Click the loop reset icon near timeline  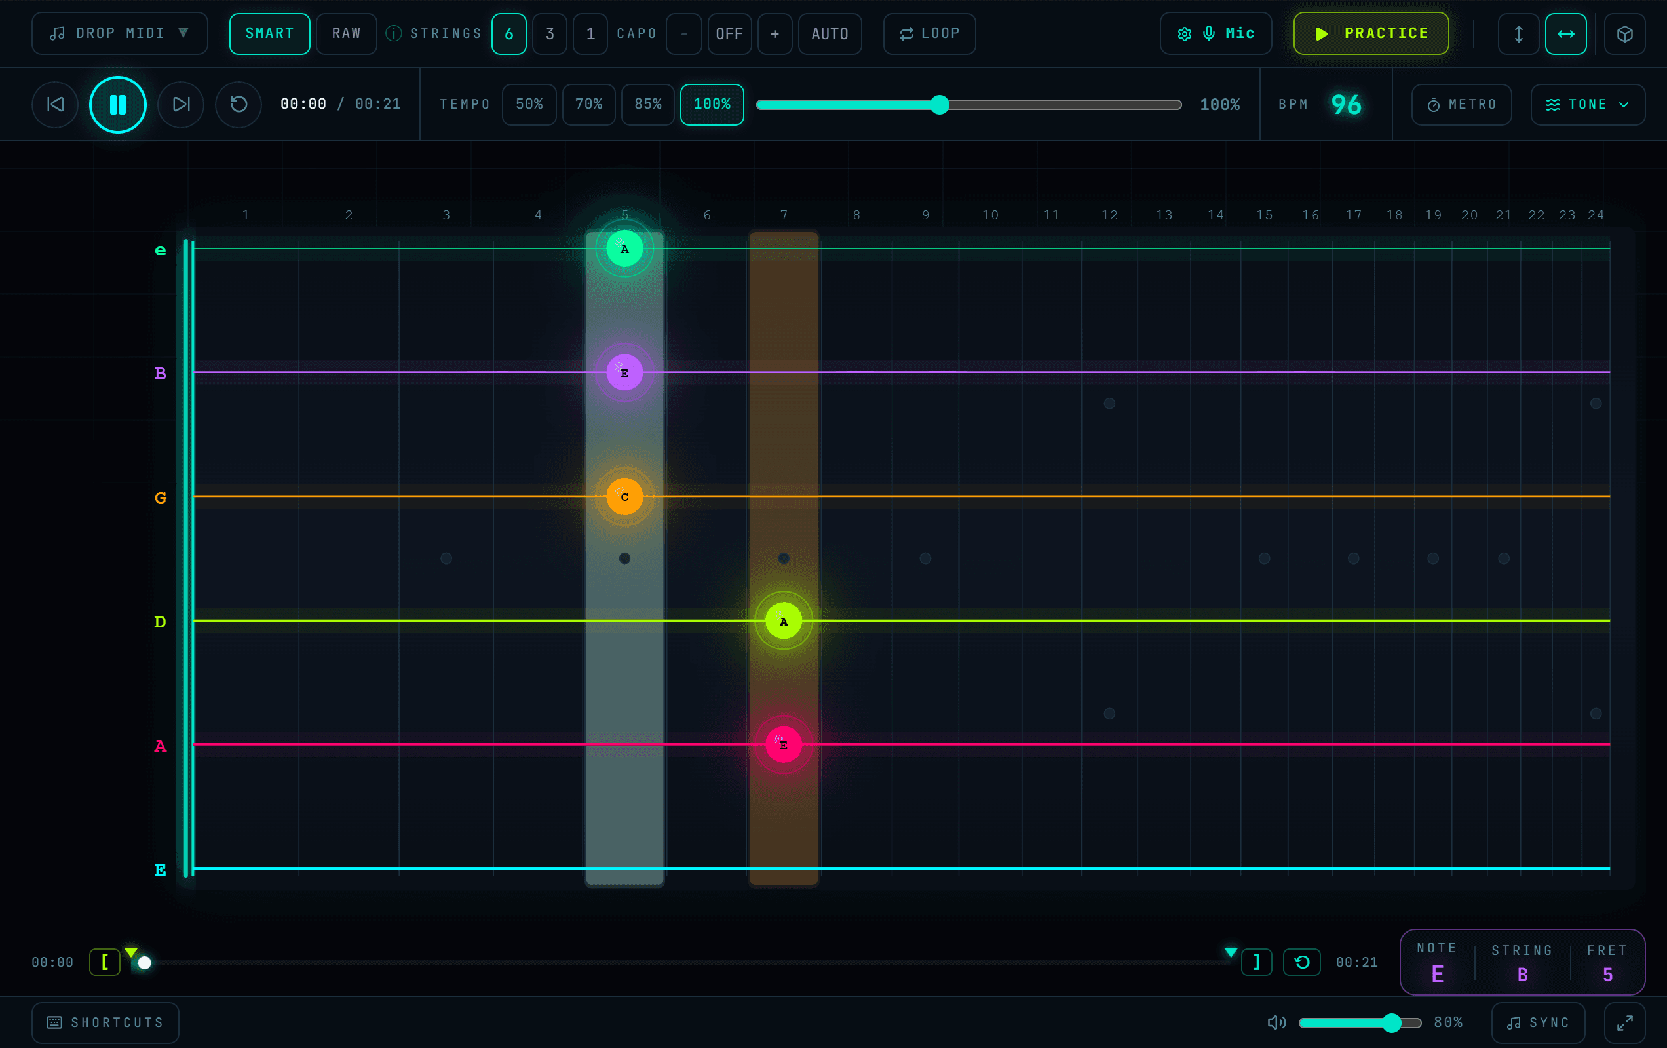1301,962
